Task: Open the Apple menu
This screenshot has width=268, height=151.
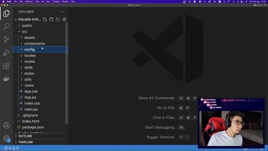Action: coord(3,2)
